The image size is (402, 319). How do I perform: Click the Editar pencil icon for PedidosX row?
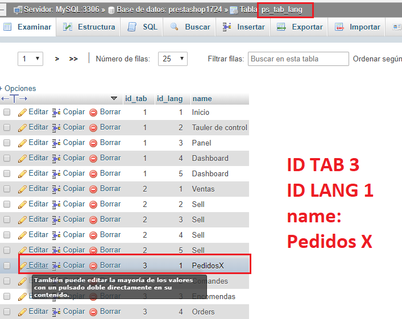tap(23, 266)
